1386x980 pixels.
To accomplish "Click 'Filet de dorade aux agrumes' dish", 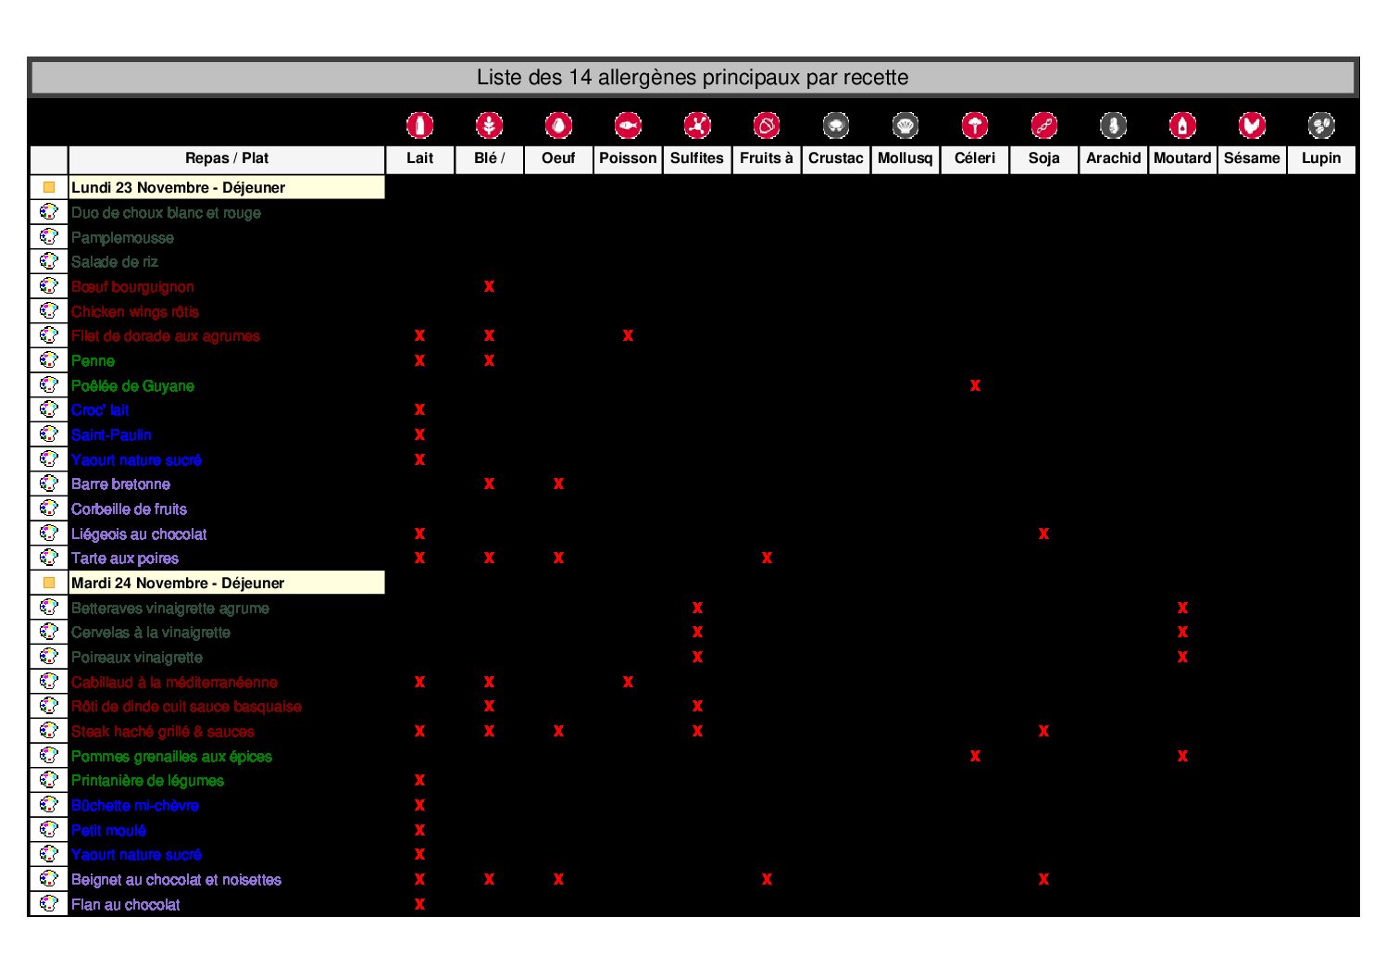I will (166, 335).
